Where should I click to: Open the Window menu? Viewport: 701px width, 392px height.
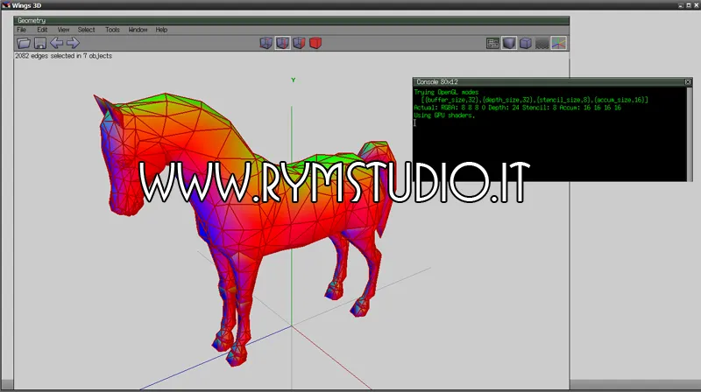tap(138, 30)
